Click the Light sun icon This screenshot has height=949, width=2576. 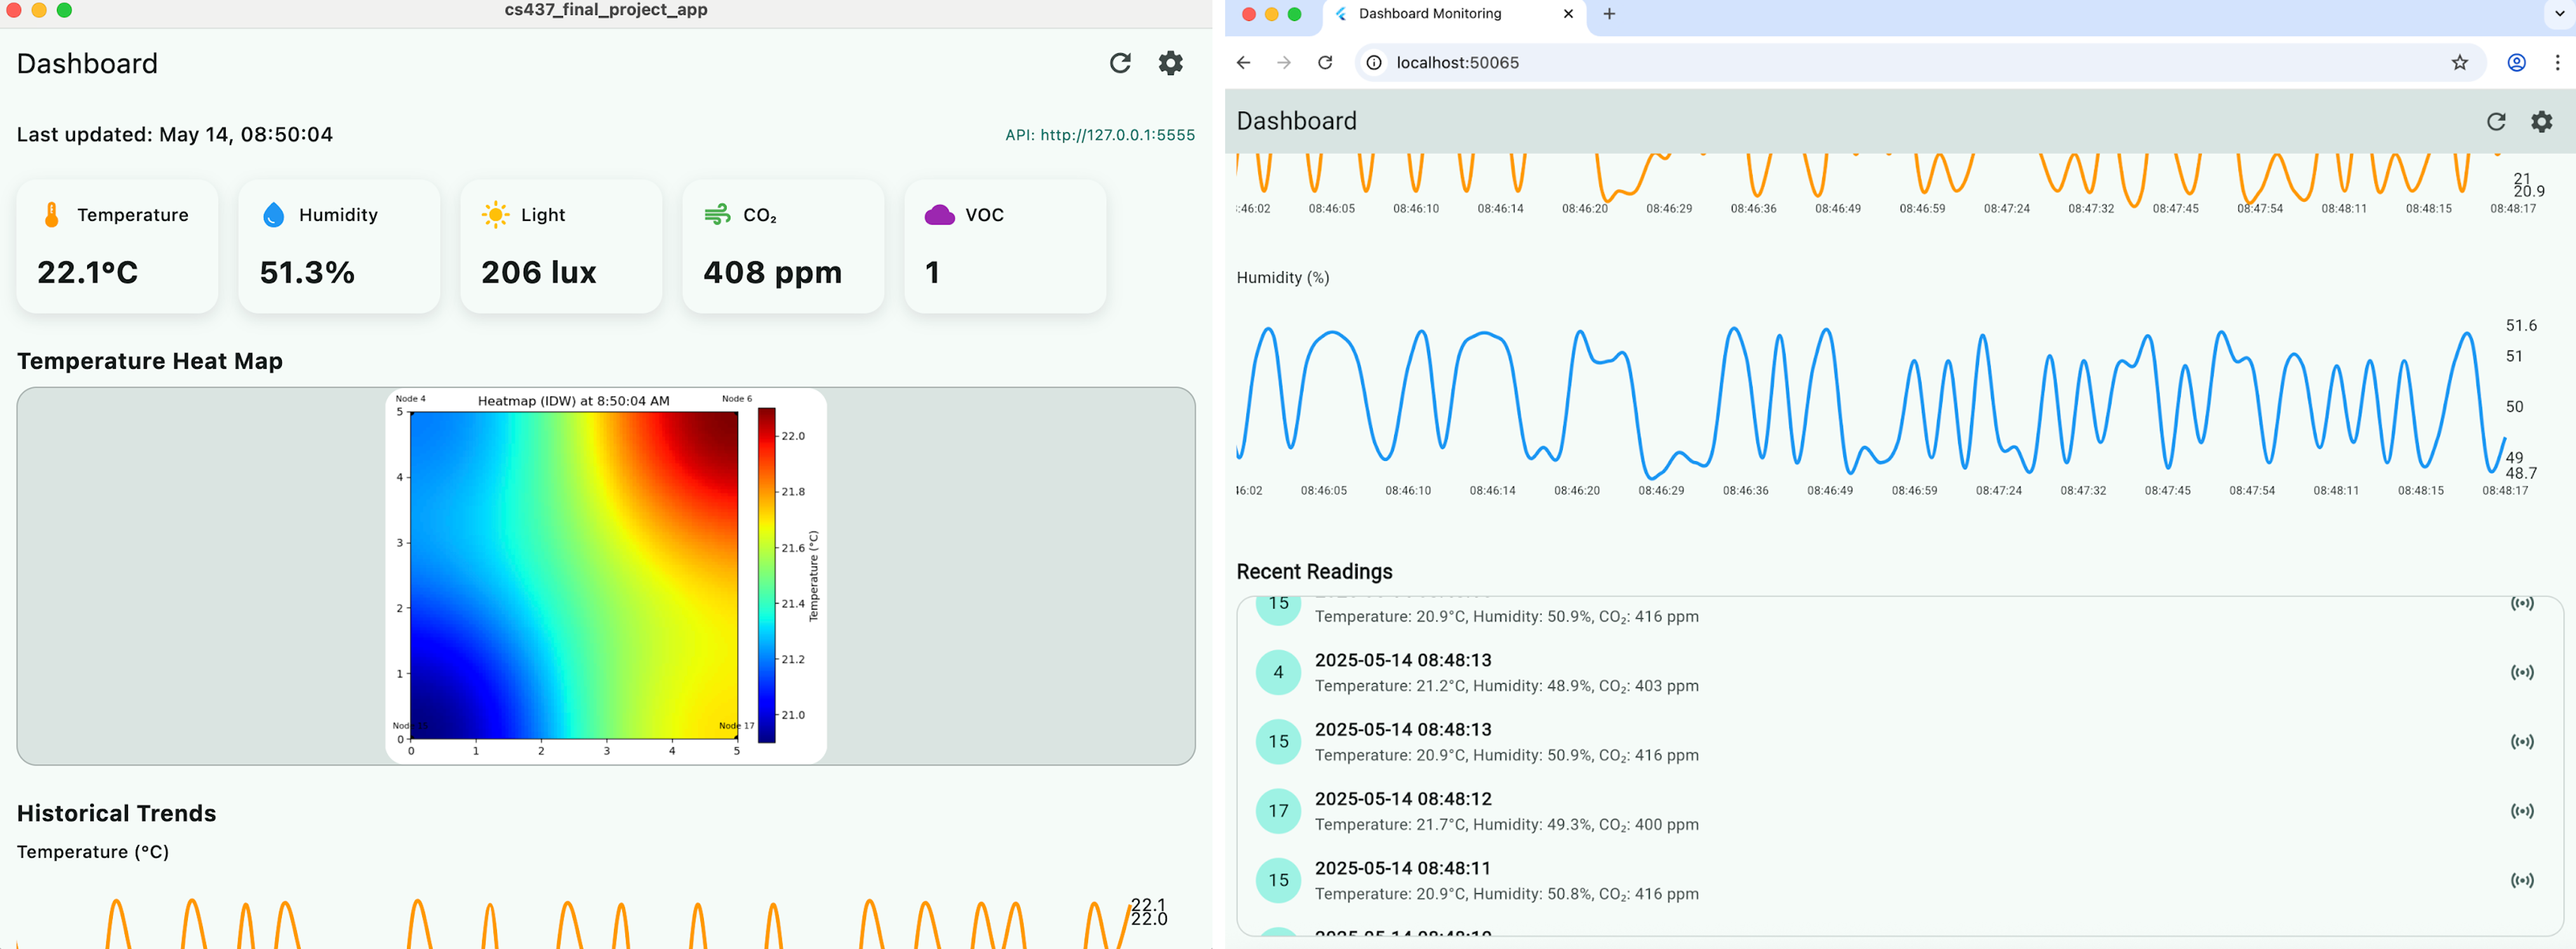click(x=495, y=215)
